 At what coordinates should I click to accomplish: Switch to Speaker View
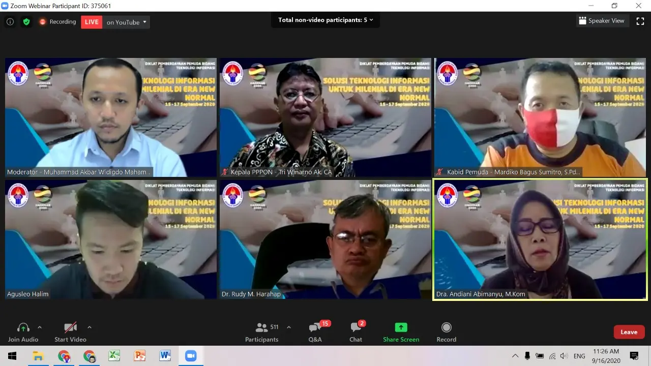pos(601,21)
